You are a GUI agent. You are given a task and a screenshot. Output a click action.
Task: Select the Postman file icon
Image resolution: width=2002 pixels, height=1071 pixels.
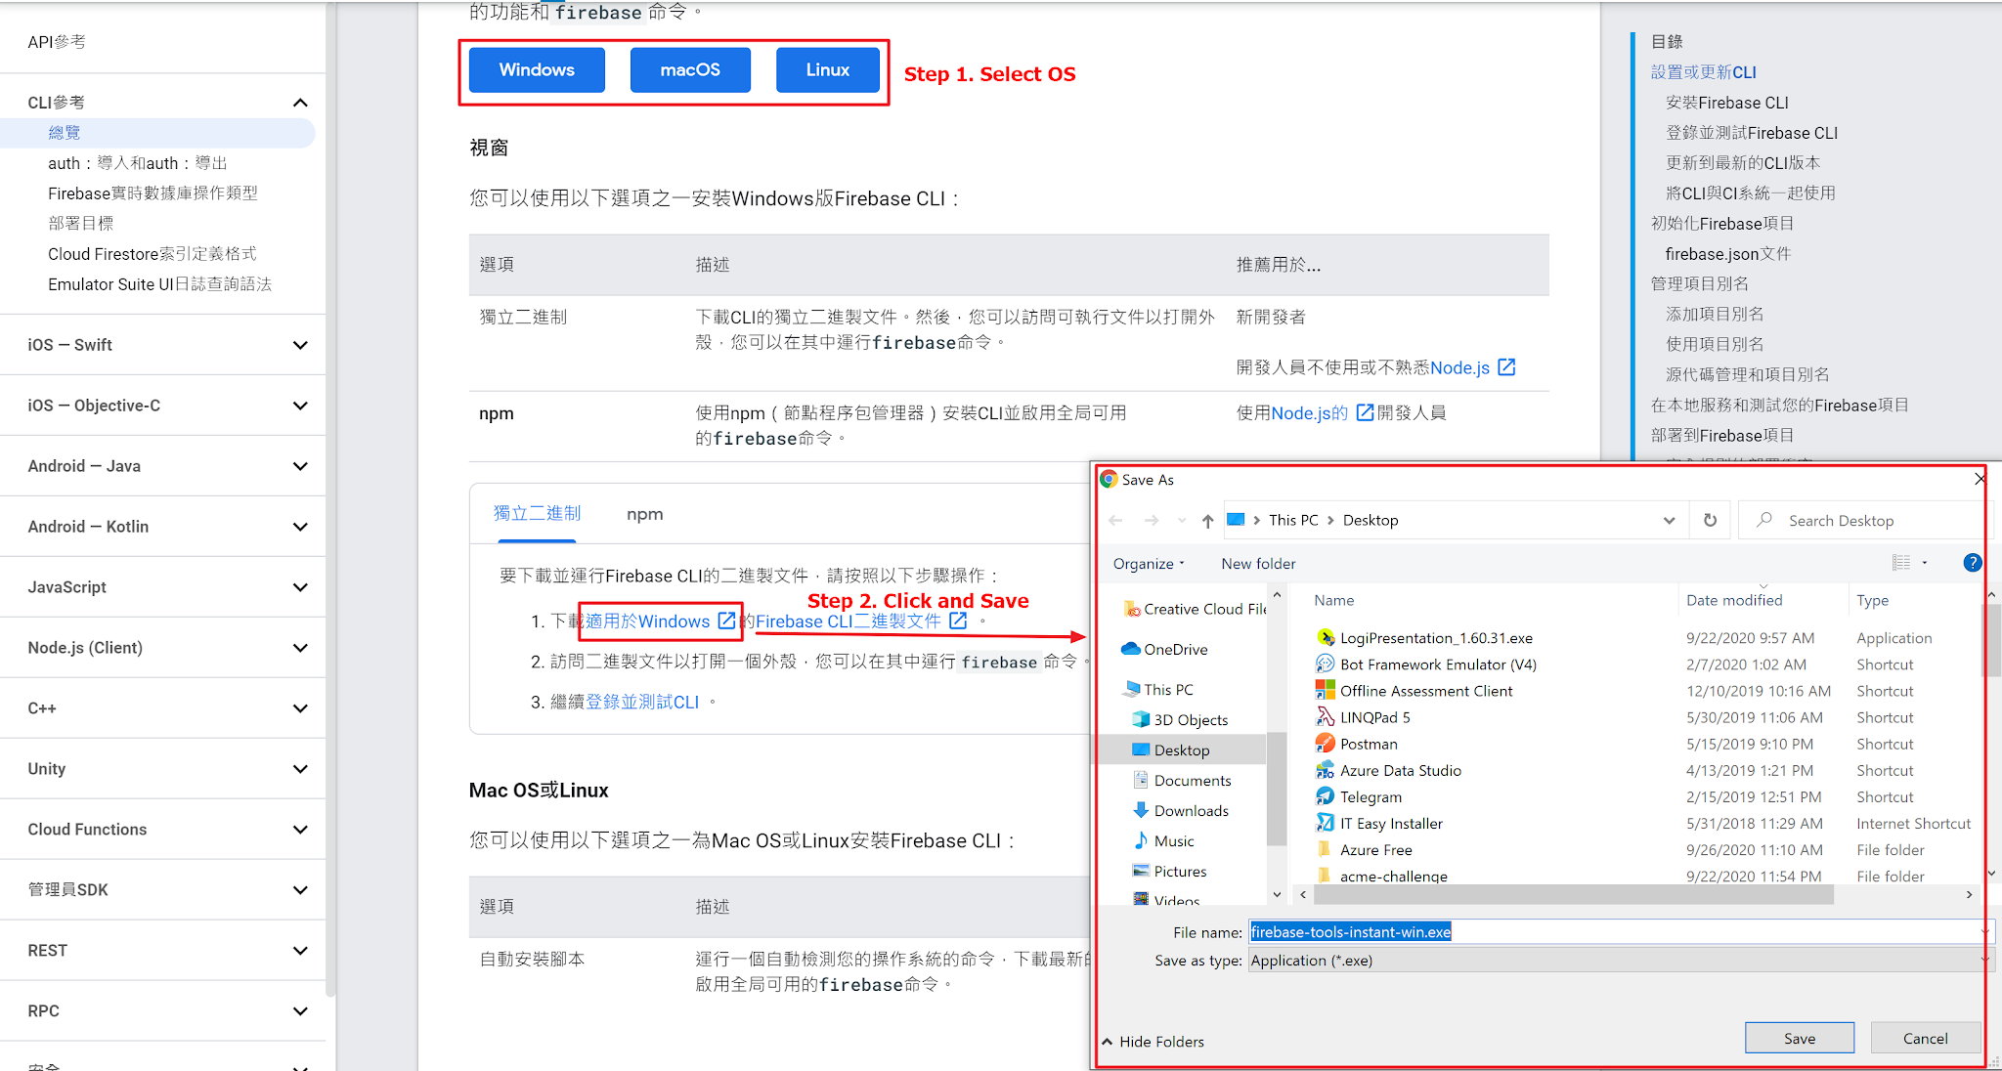pos(1327,744)
